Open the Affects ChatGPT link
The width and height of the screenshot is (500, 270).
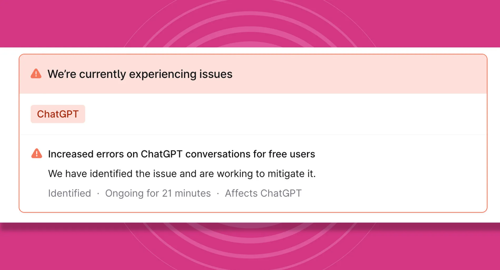(x=263, y=193)
